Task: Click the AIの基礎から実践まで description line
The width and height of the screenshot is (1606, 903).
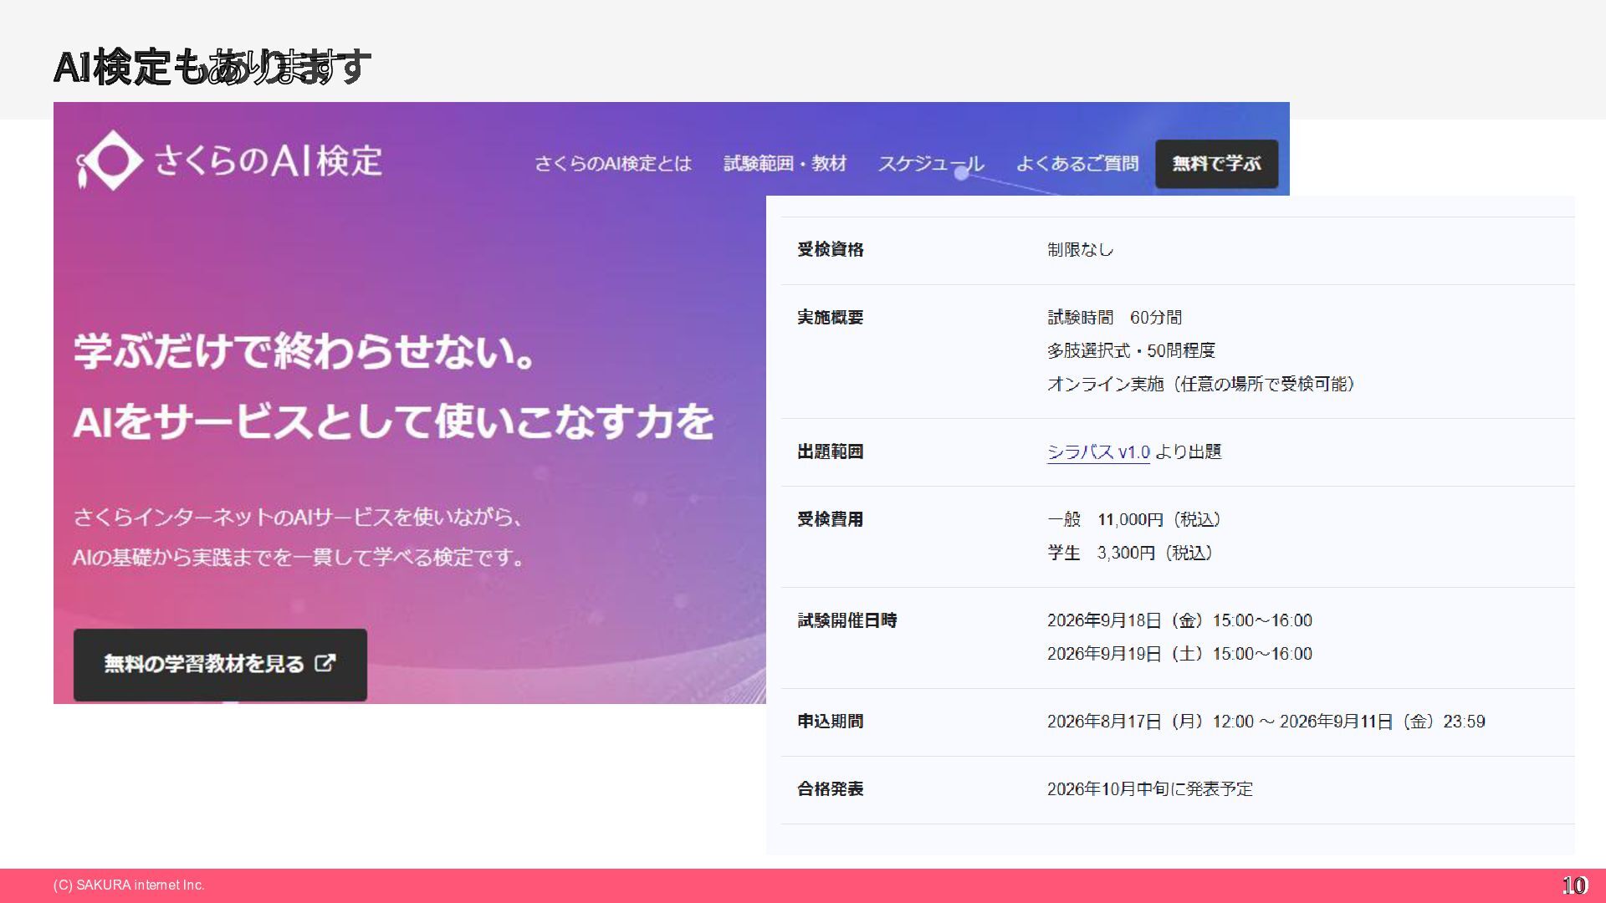Action: 298,558
